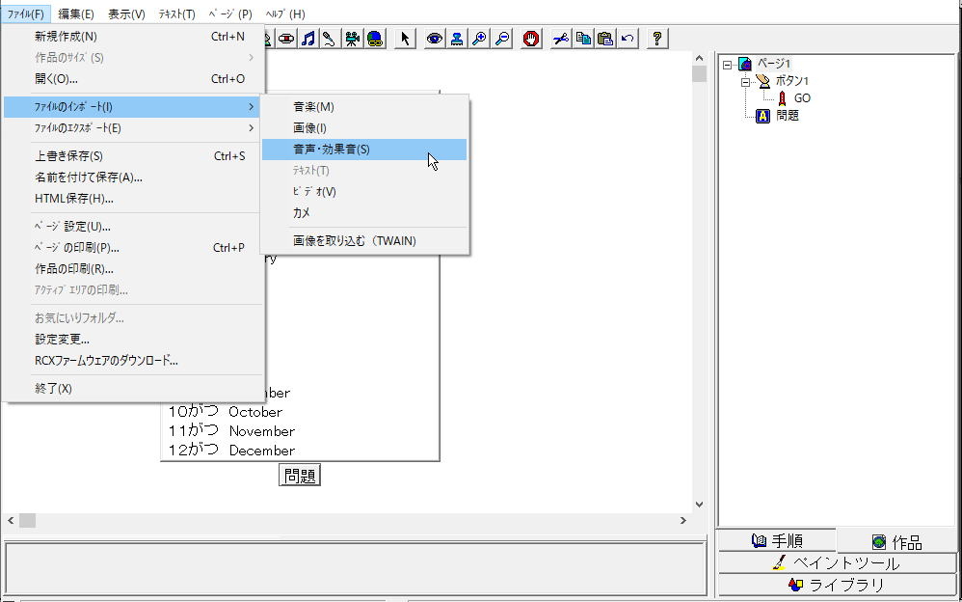Select ページ設定(U)... menu item
Screen dimensions: 962x602
coord(134,227)
